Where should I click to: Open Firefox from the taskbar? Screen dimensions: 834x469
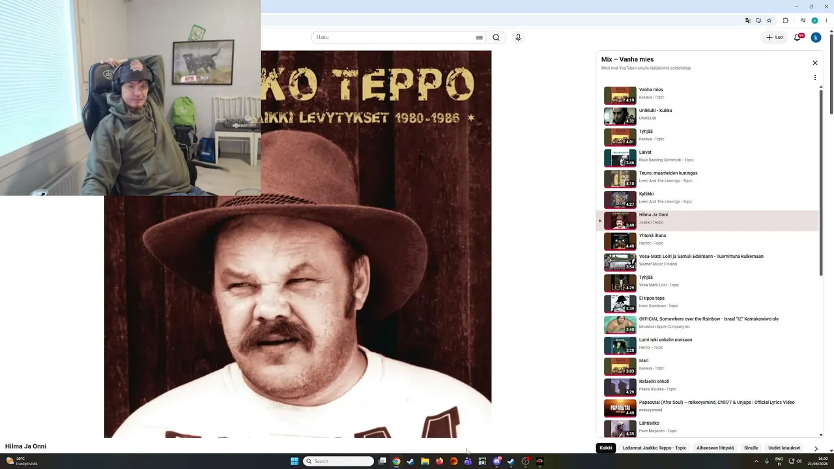coord(439,461)
